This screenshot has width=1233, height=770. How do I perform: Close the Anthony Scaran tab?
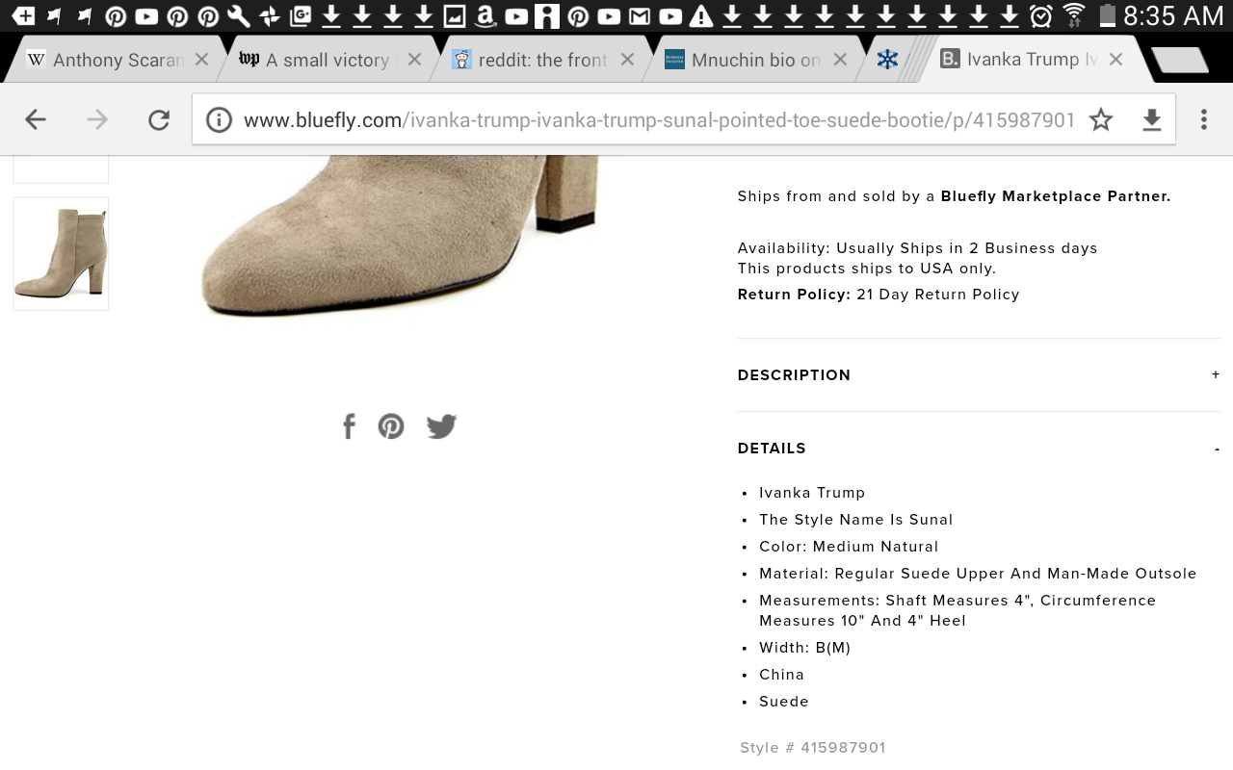pos(201,60)
